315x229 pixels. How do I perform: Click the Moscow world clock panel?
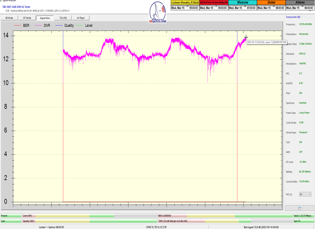click(x=242, y=5)
